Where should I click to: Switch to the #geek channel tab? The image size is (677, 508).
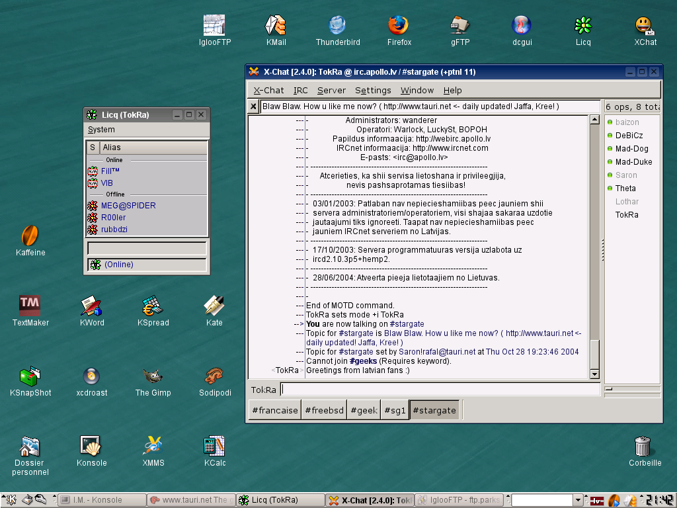coord(364,410)
